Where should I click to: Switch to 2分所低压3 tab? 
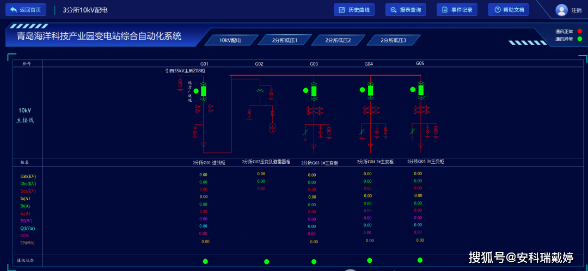point(394,40)
